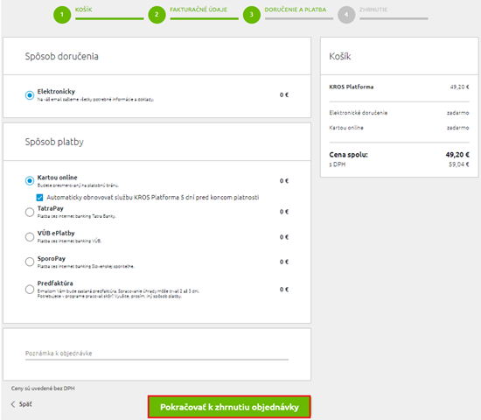Click the step 4 circle icon
Screen dimensions: 481x420
pyautogui.click(x=346, y=14)
